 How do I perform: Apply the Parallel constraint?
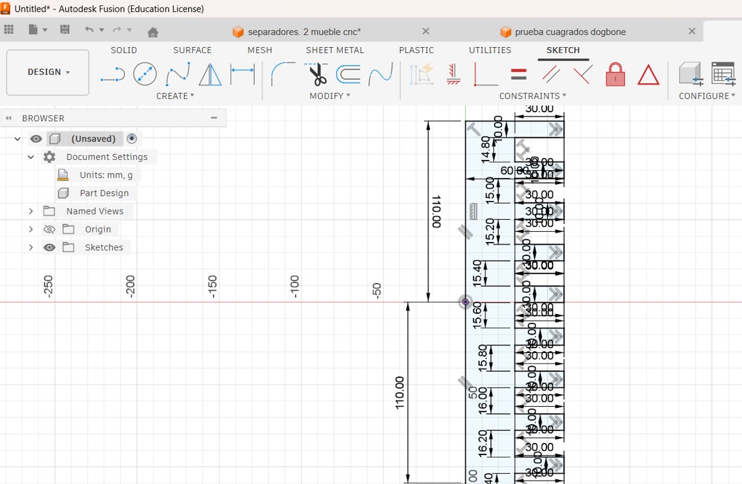[x=551, y=74]
